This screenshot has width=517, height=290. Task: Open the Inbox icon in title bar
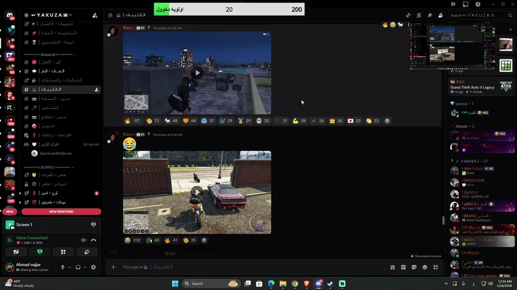[x=466, y=4]
